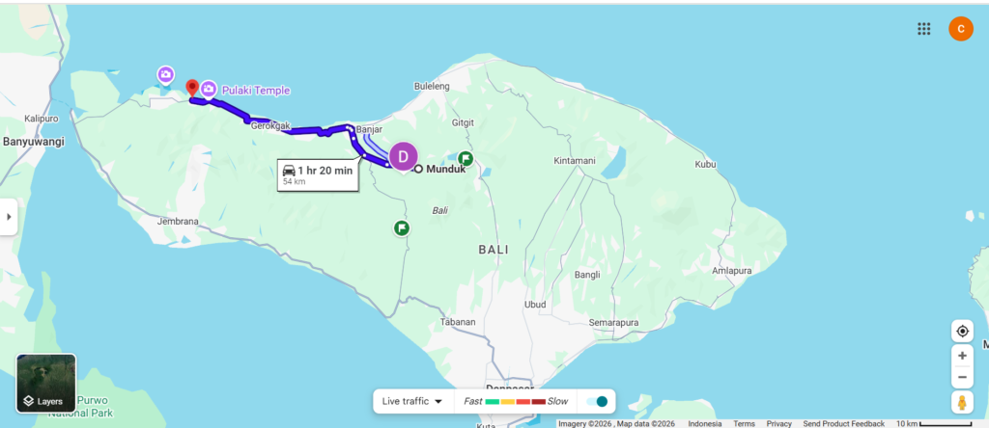Click the italic Bali province label
Viewport: 989px width, 428px height.
click(x=439, y=210)
